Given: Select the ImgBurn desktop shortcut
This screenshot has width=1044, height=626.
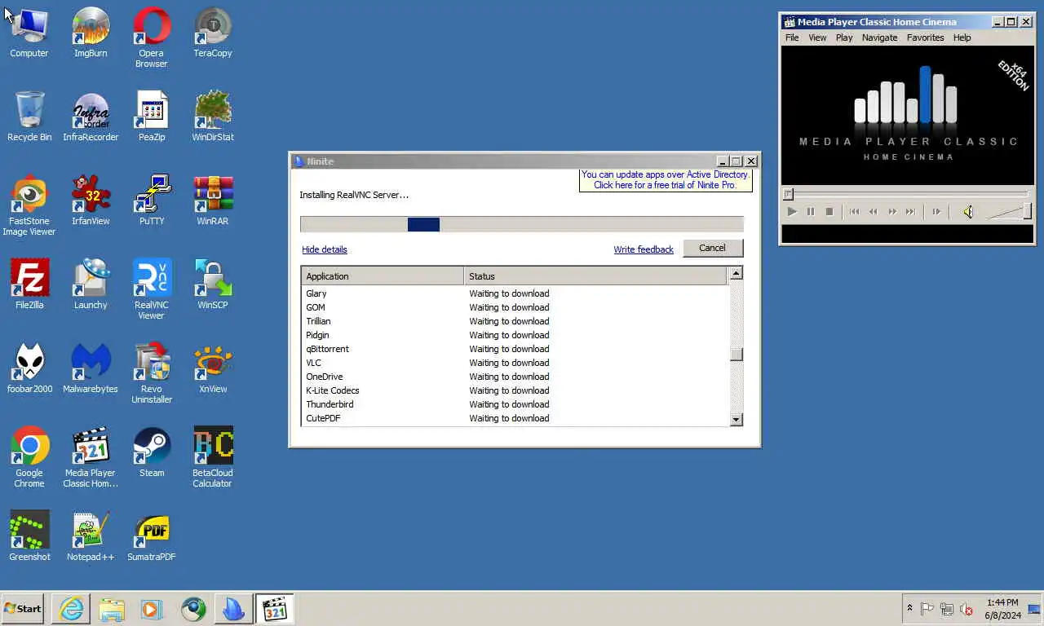Looking at the screenshot, I should click(x=91, y=33).
